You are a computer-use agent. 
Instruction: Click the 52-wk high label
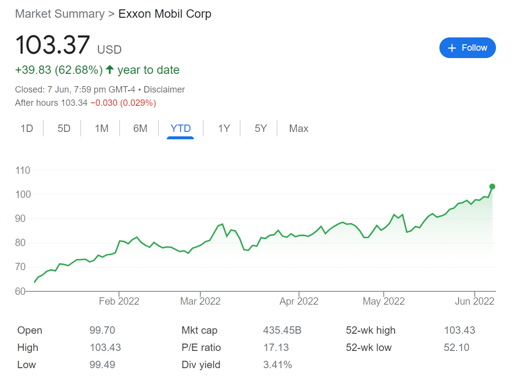point(371,330)
